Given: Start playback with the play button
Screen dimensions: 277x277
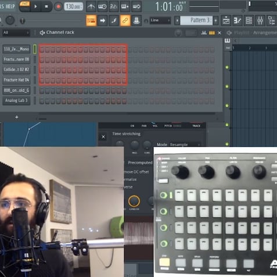Looking at the screenshot, I should coord(35,6).
